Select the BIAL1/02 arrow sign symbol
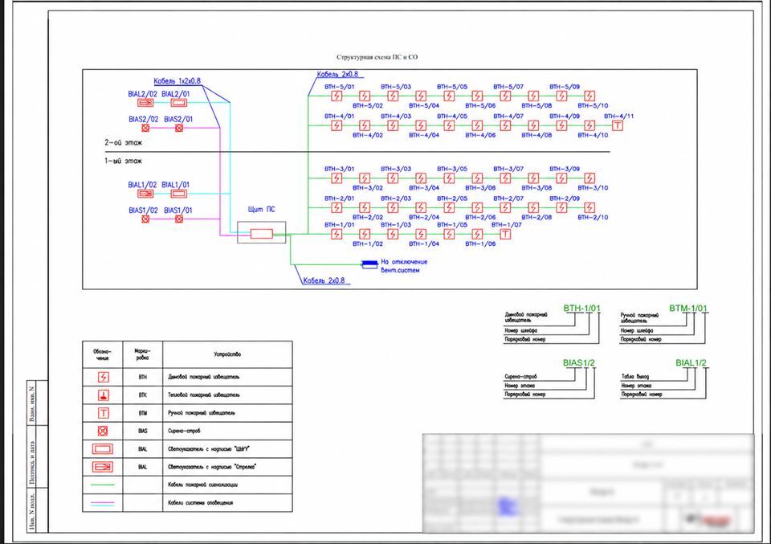The width and height of the screenshot is (771, 544). point(145,194)
